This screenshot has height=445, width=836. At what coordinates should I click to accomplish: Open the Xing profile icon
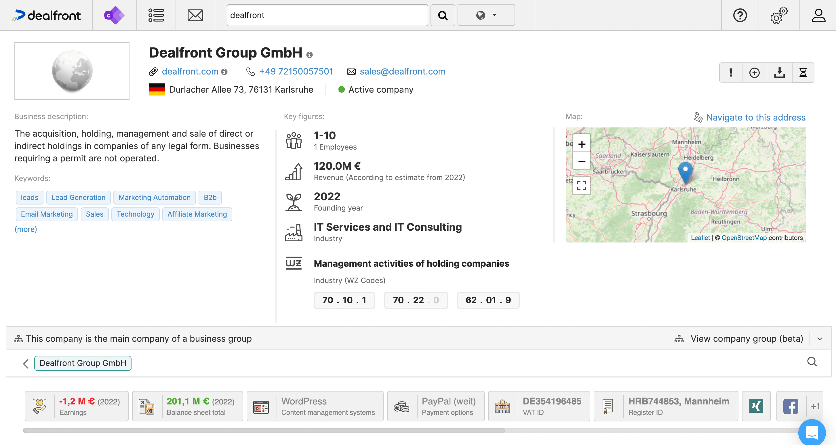pos(756,406)
